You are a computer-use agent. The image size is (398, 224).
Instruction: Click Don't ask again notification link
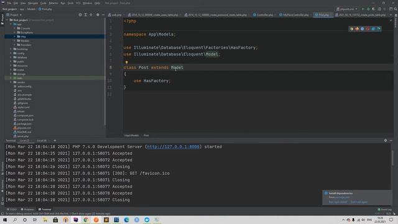[x=359, y=202]
